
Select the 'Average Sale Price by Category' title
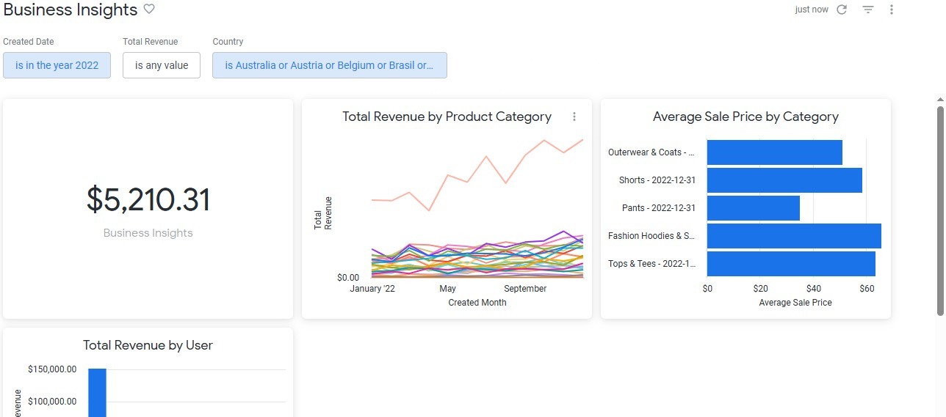(x=745, y=117)
